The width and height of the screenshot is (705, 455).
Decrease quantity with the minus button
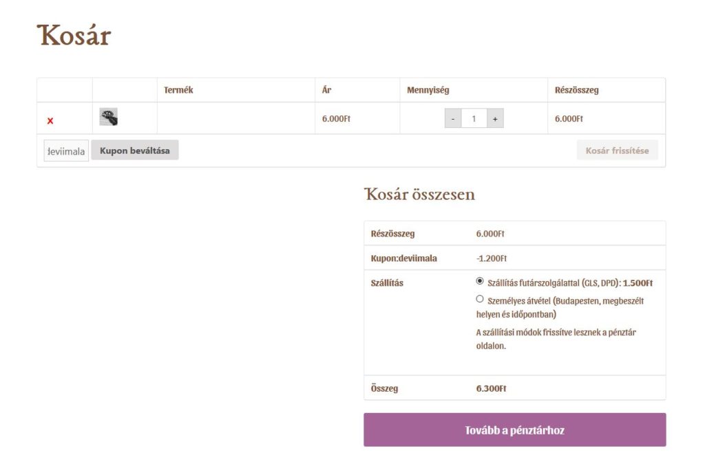click(453, 118)
